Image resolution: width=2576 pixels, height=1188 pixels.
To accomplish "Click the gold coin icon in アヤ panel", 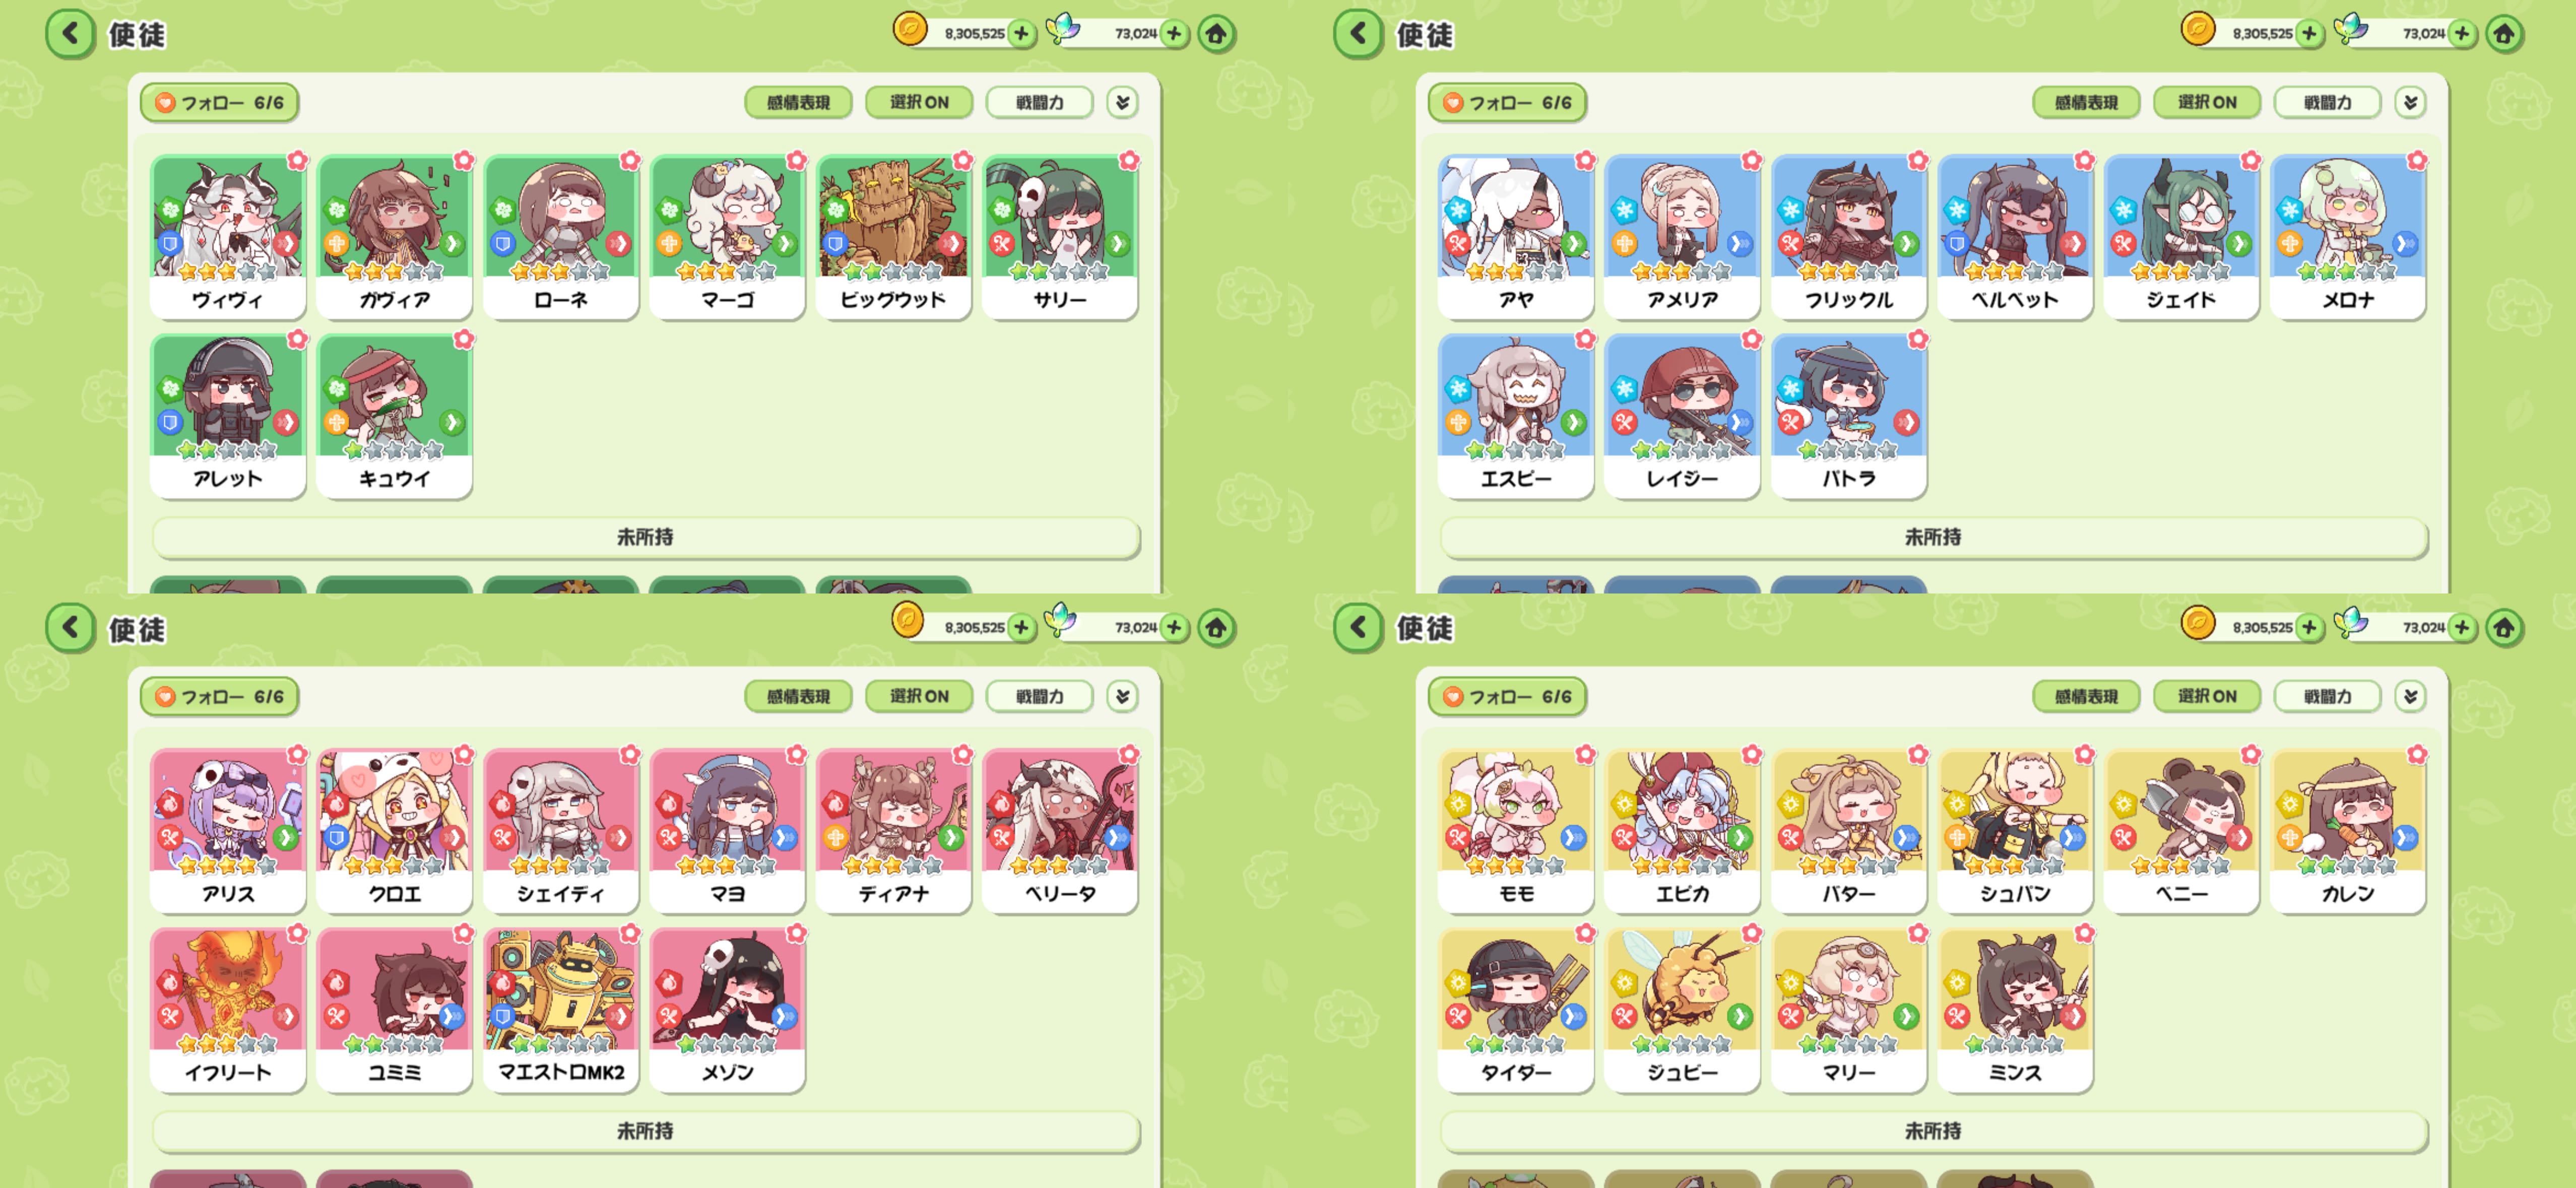I will pos(2198,30).
